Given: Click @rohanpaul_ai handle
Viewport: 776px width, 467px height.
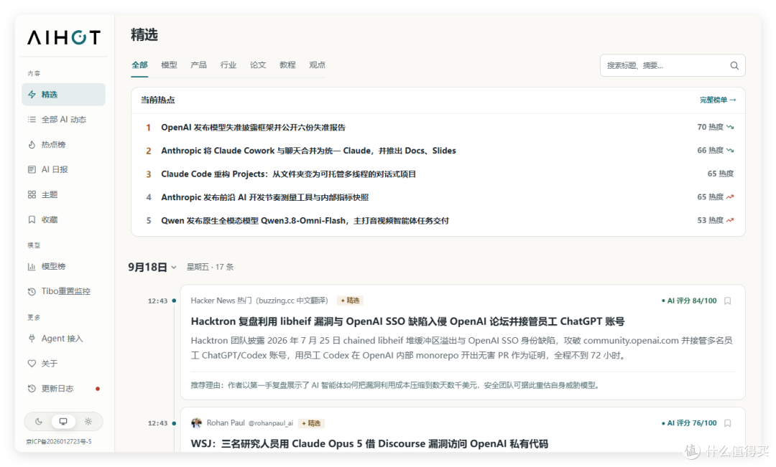Looking at the screenshot, I should (271, 423).
